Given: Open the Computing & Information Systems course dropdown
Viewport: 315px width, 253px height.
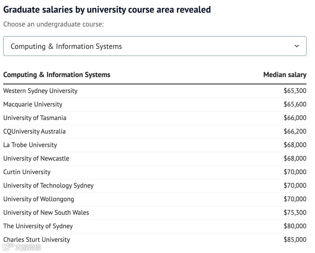Looking at the screenshot, I should coord(155,46).
